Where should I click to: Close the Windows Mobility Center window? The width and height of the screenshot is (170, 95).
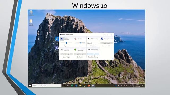click(112, 34)
